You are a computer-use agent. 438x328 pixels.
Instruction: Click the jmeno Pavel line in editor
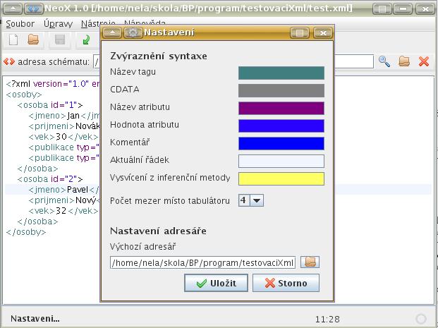63,190
